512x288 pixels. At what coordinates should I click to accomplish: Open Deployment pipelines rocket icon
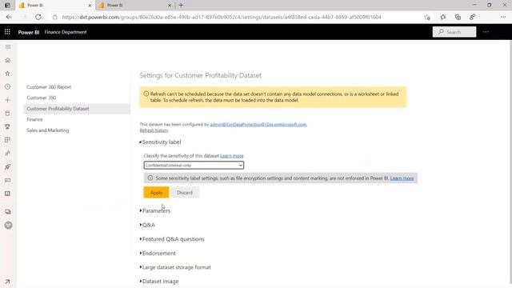coord(8,167)
